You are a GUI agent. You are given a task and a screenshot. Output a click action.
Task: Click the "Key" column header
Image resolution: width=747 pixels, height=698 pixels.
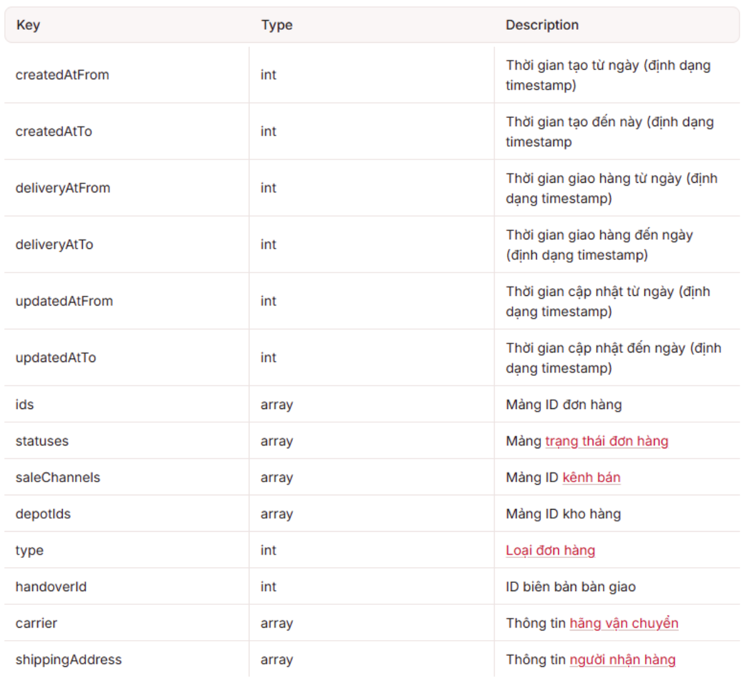pos(28,26)
